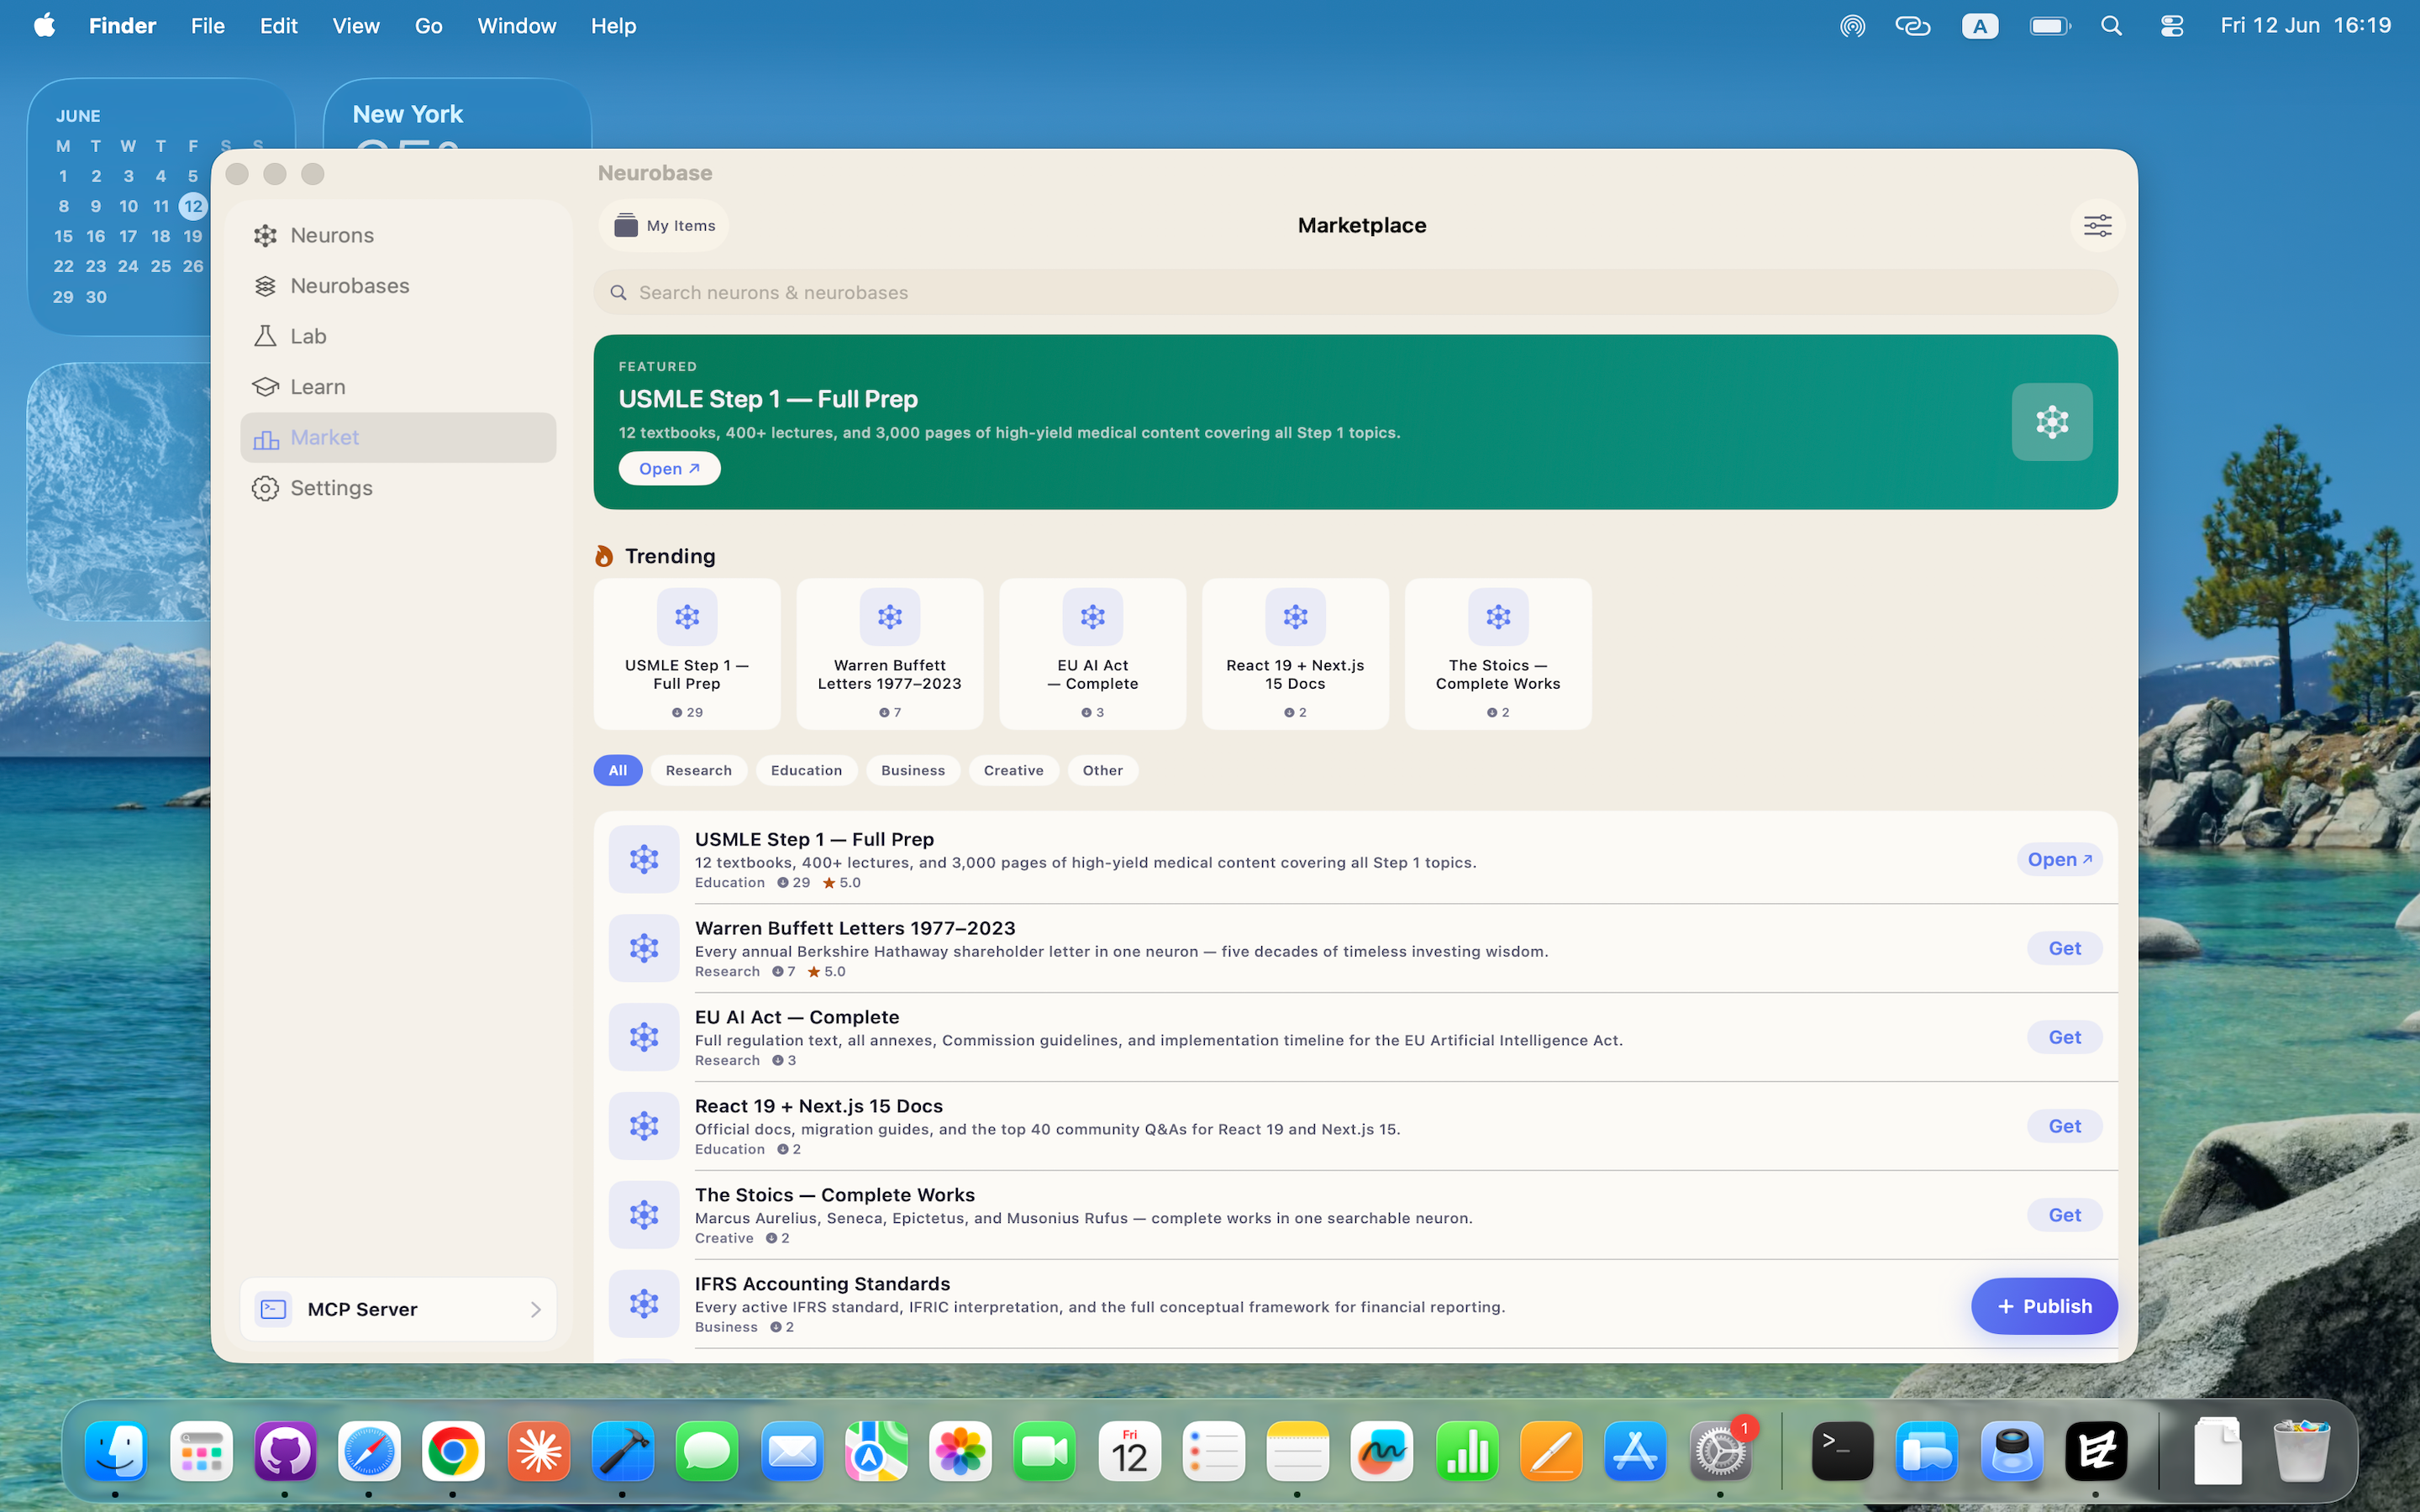Select the Education category filter

coord(806,770)
